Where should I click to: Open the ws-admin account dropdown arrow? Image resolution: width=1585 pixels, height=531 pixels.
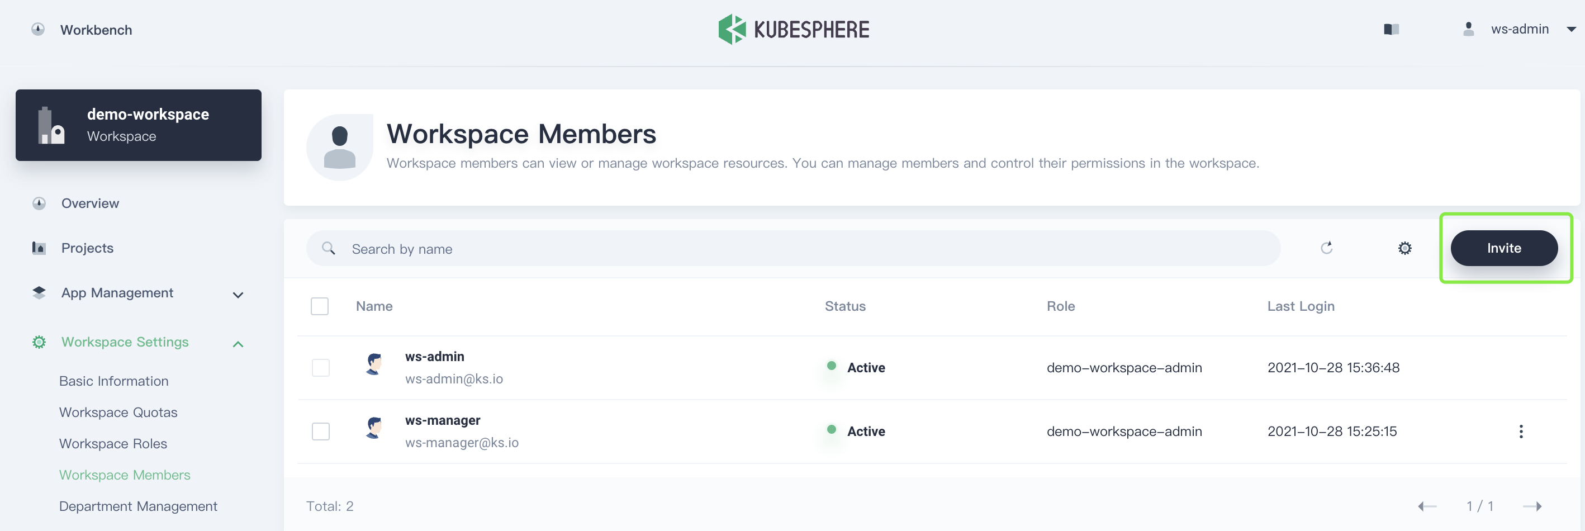(1570, 29)
